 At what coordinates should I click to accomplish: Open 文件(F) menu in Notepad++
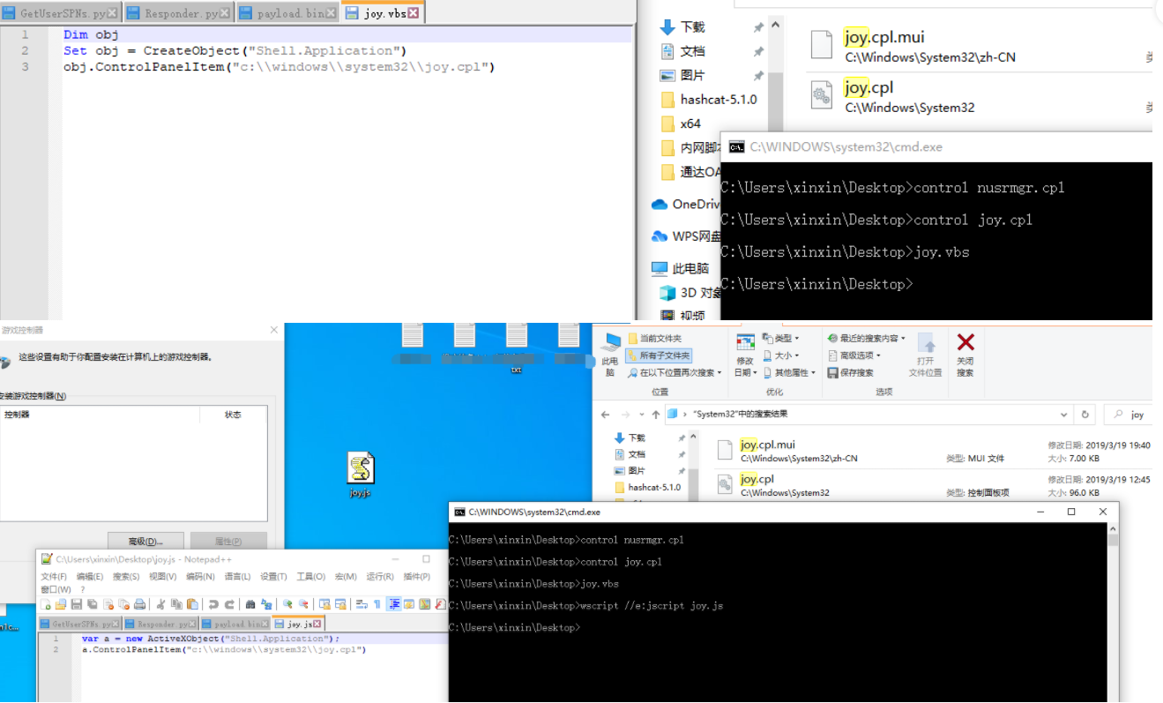point(55,577)
